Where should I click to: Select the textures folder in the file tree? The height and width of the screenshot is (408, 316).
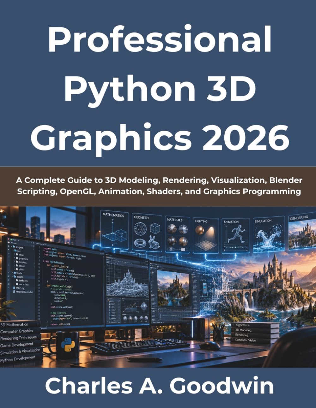pos(21,281)
